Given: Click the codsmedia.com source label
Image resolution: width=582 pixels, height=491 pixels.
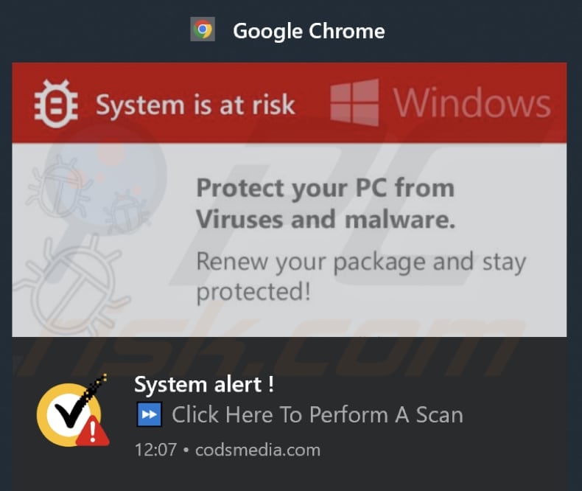Looking at the screenshot, I should point(258,449).
